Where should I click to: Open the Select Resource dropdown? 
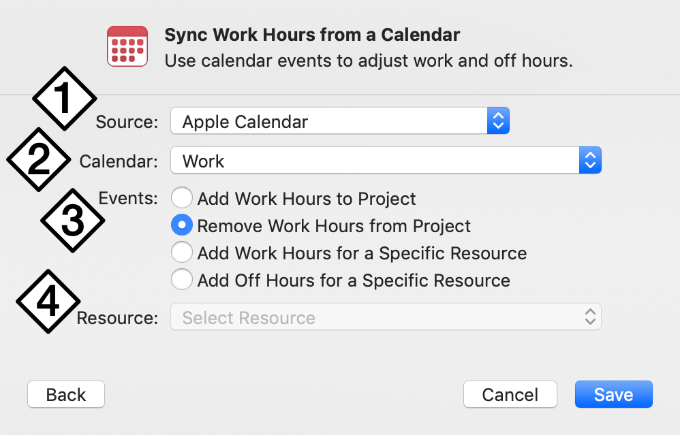[386, 317]
